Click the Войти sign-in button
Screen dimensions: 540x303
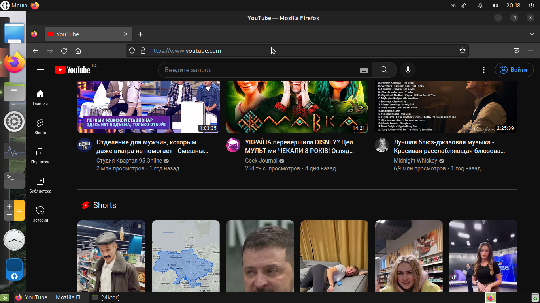pos(514,70)
